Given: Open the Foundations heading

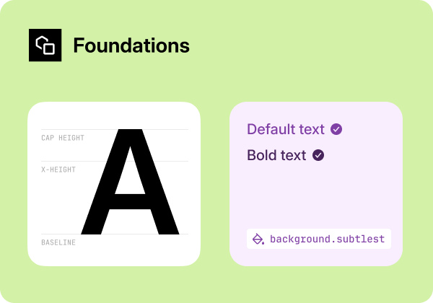Looking at the screenshot, I should click(x=131, y=46).
